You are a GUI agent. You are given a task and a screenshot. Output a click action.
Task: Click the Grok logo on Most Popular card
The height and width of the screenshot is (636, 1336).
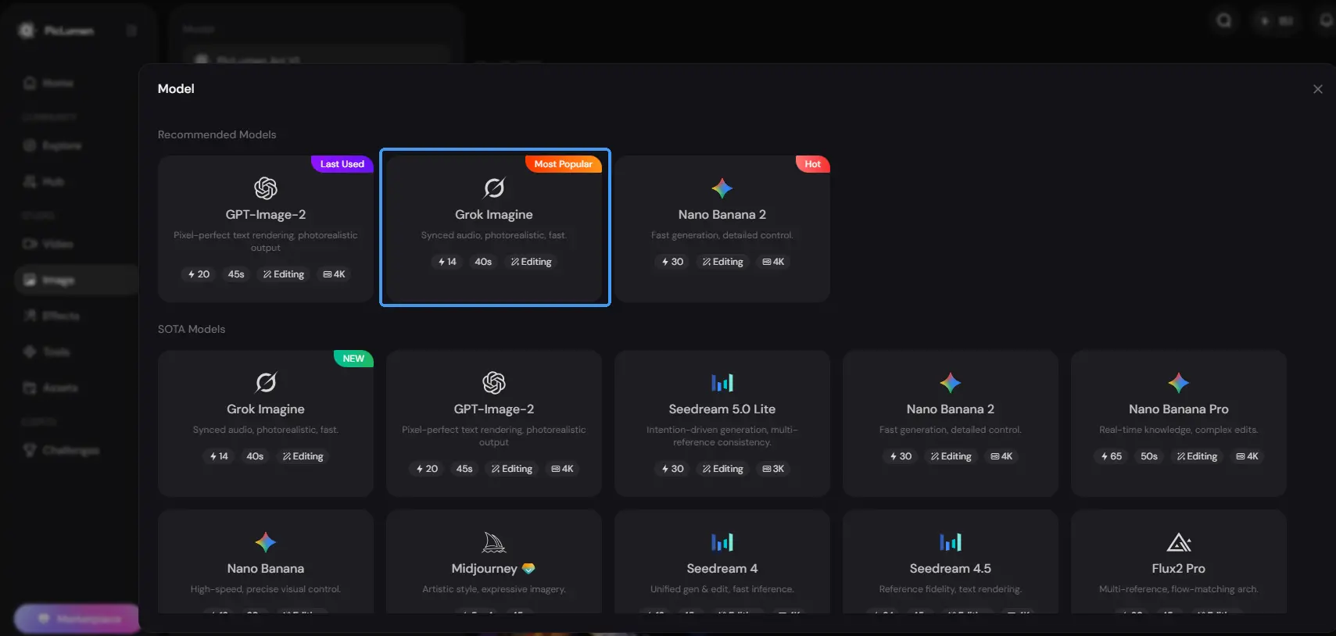[x=494, y=188]
